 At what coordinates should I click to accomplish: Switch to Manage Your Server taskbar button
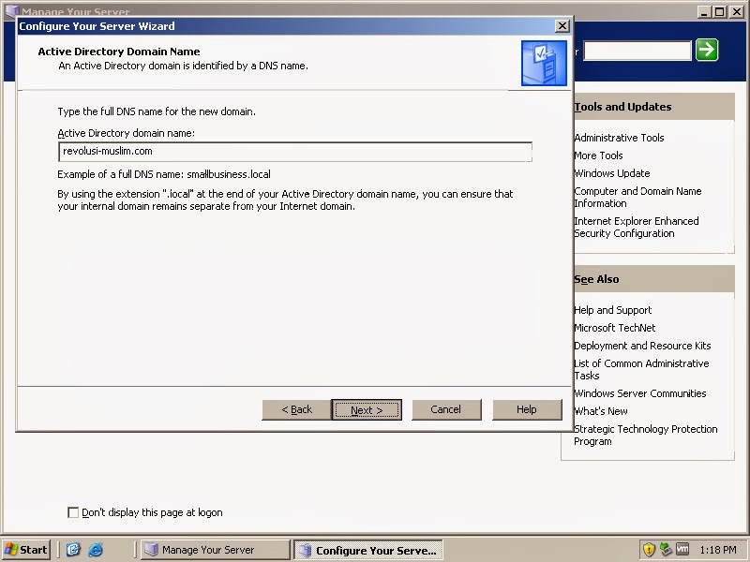point(217,550)
